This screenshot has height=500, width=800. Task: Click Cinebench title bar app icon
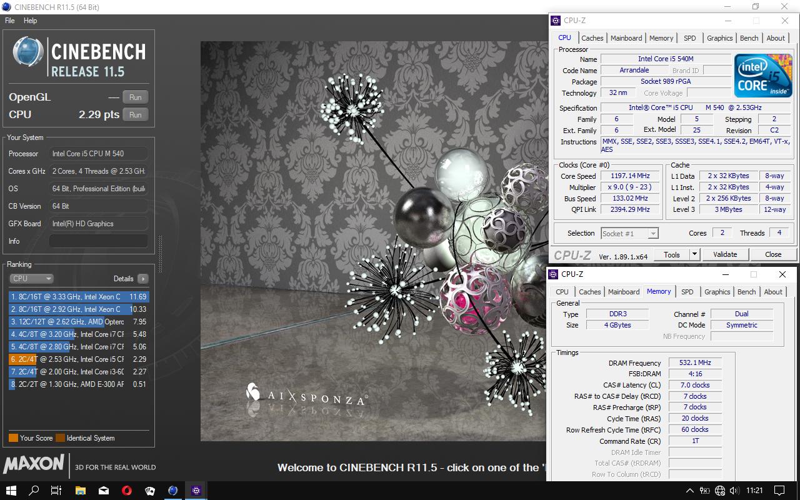pyautogui.click(x=7, y=7)
